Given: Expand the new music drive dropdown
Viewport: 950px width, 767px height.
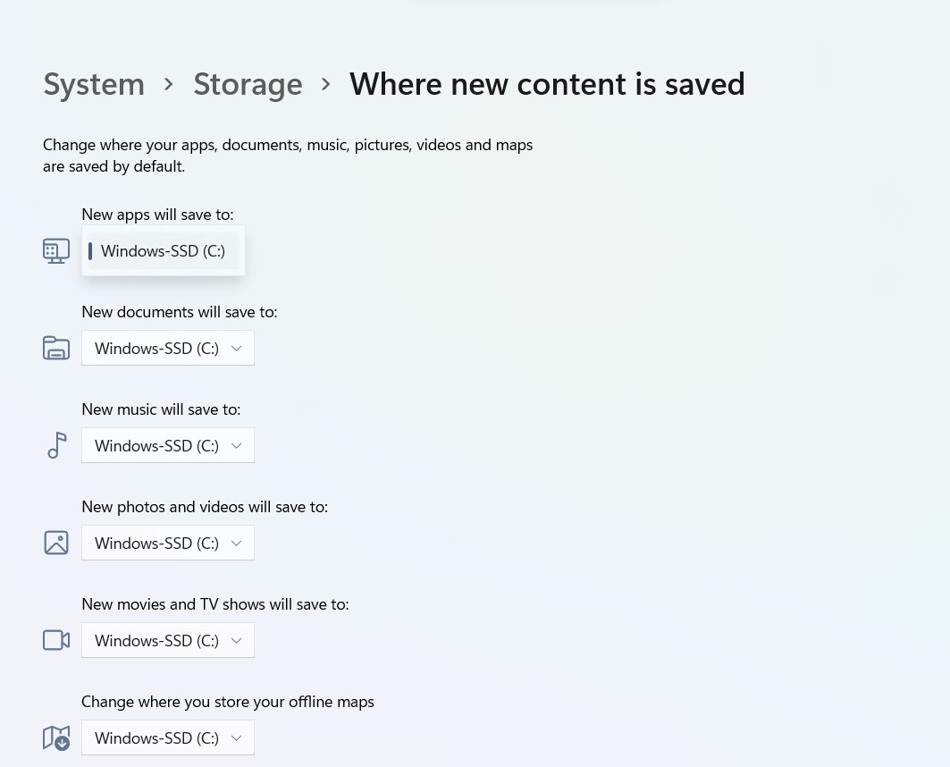Looking at the screenshot, I should tap(168, 445).
